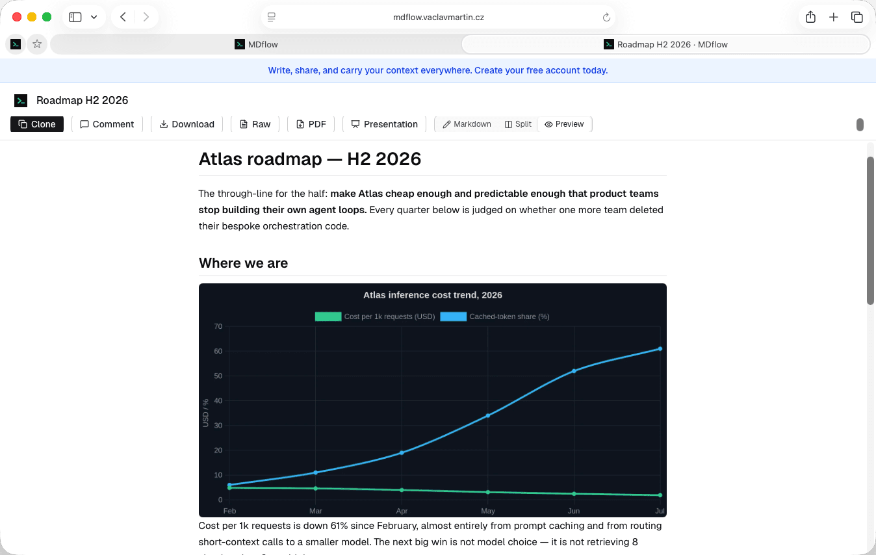The width and height of the screenshot is (876, 555).
Task: Click the address bar mdflow.vaclavmartin.cz
Action: click(439, 18)
